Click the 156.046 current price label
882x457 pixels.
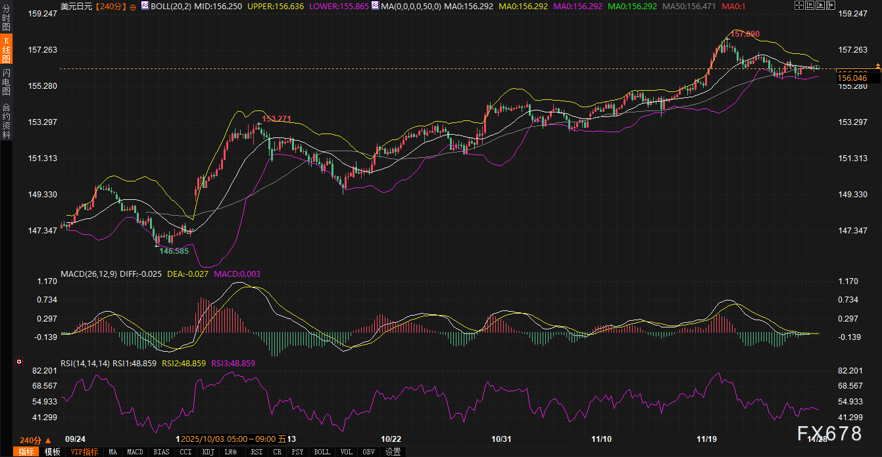click(852, 78)
